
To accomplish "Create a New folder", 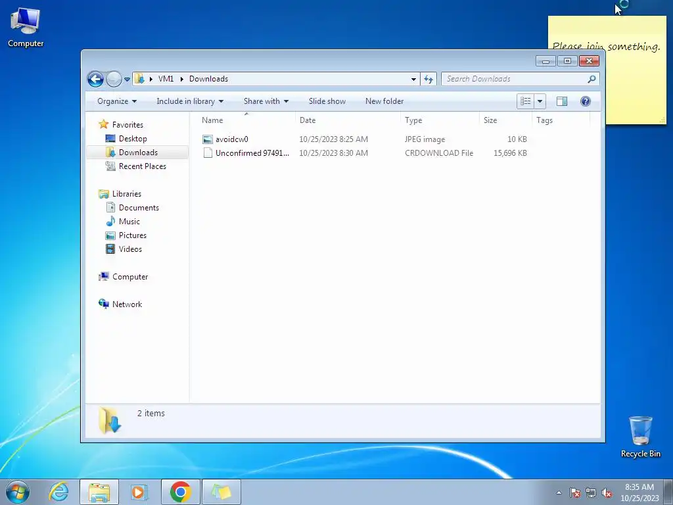I will click(384, 101).
